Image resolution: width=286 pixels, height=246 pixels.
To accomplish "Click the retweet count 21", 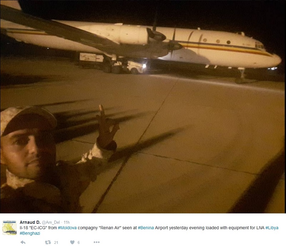I will tap(56, 242).
